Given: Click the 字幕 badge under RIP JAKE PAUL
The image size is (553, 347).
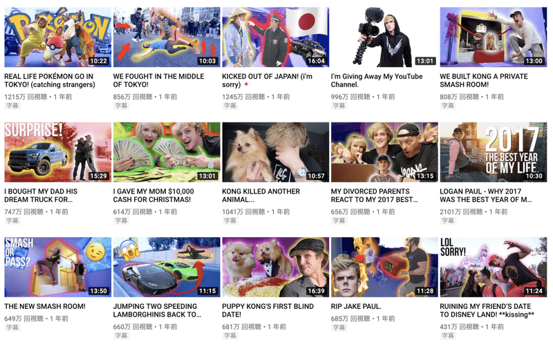Looking at the screenshot, I should (x=339, y=327).
